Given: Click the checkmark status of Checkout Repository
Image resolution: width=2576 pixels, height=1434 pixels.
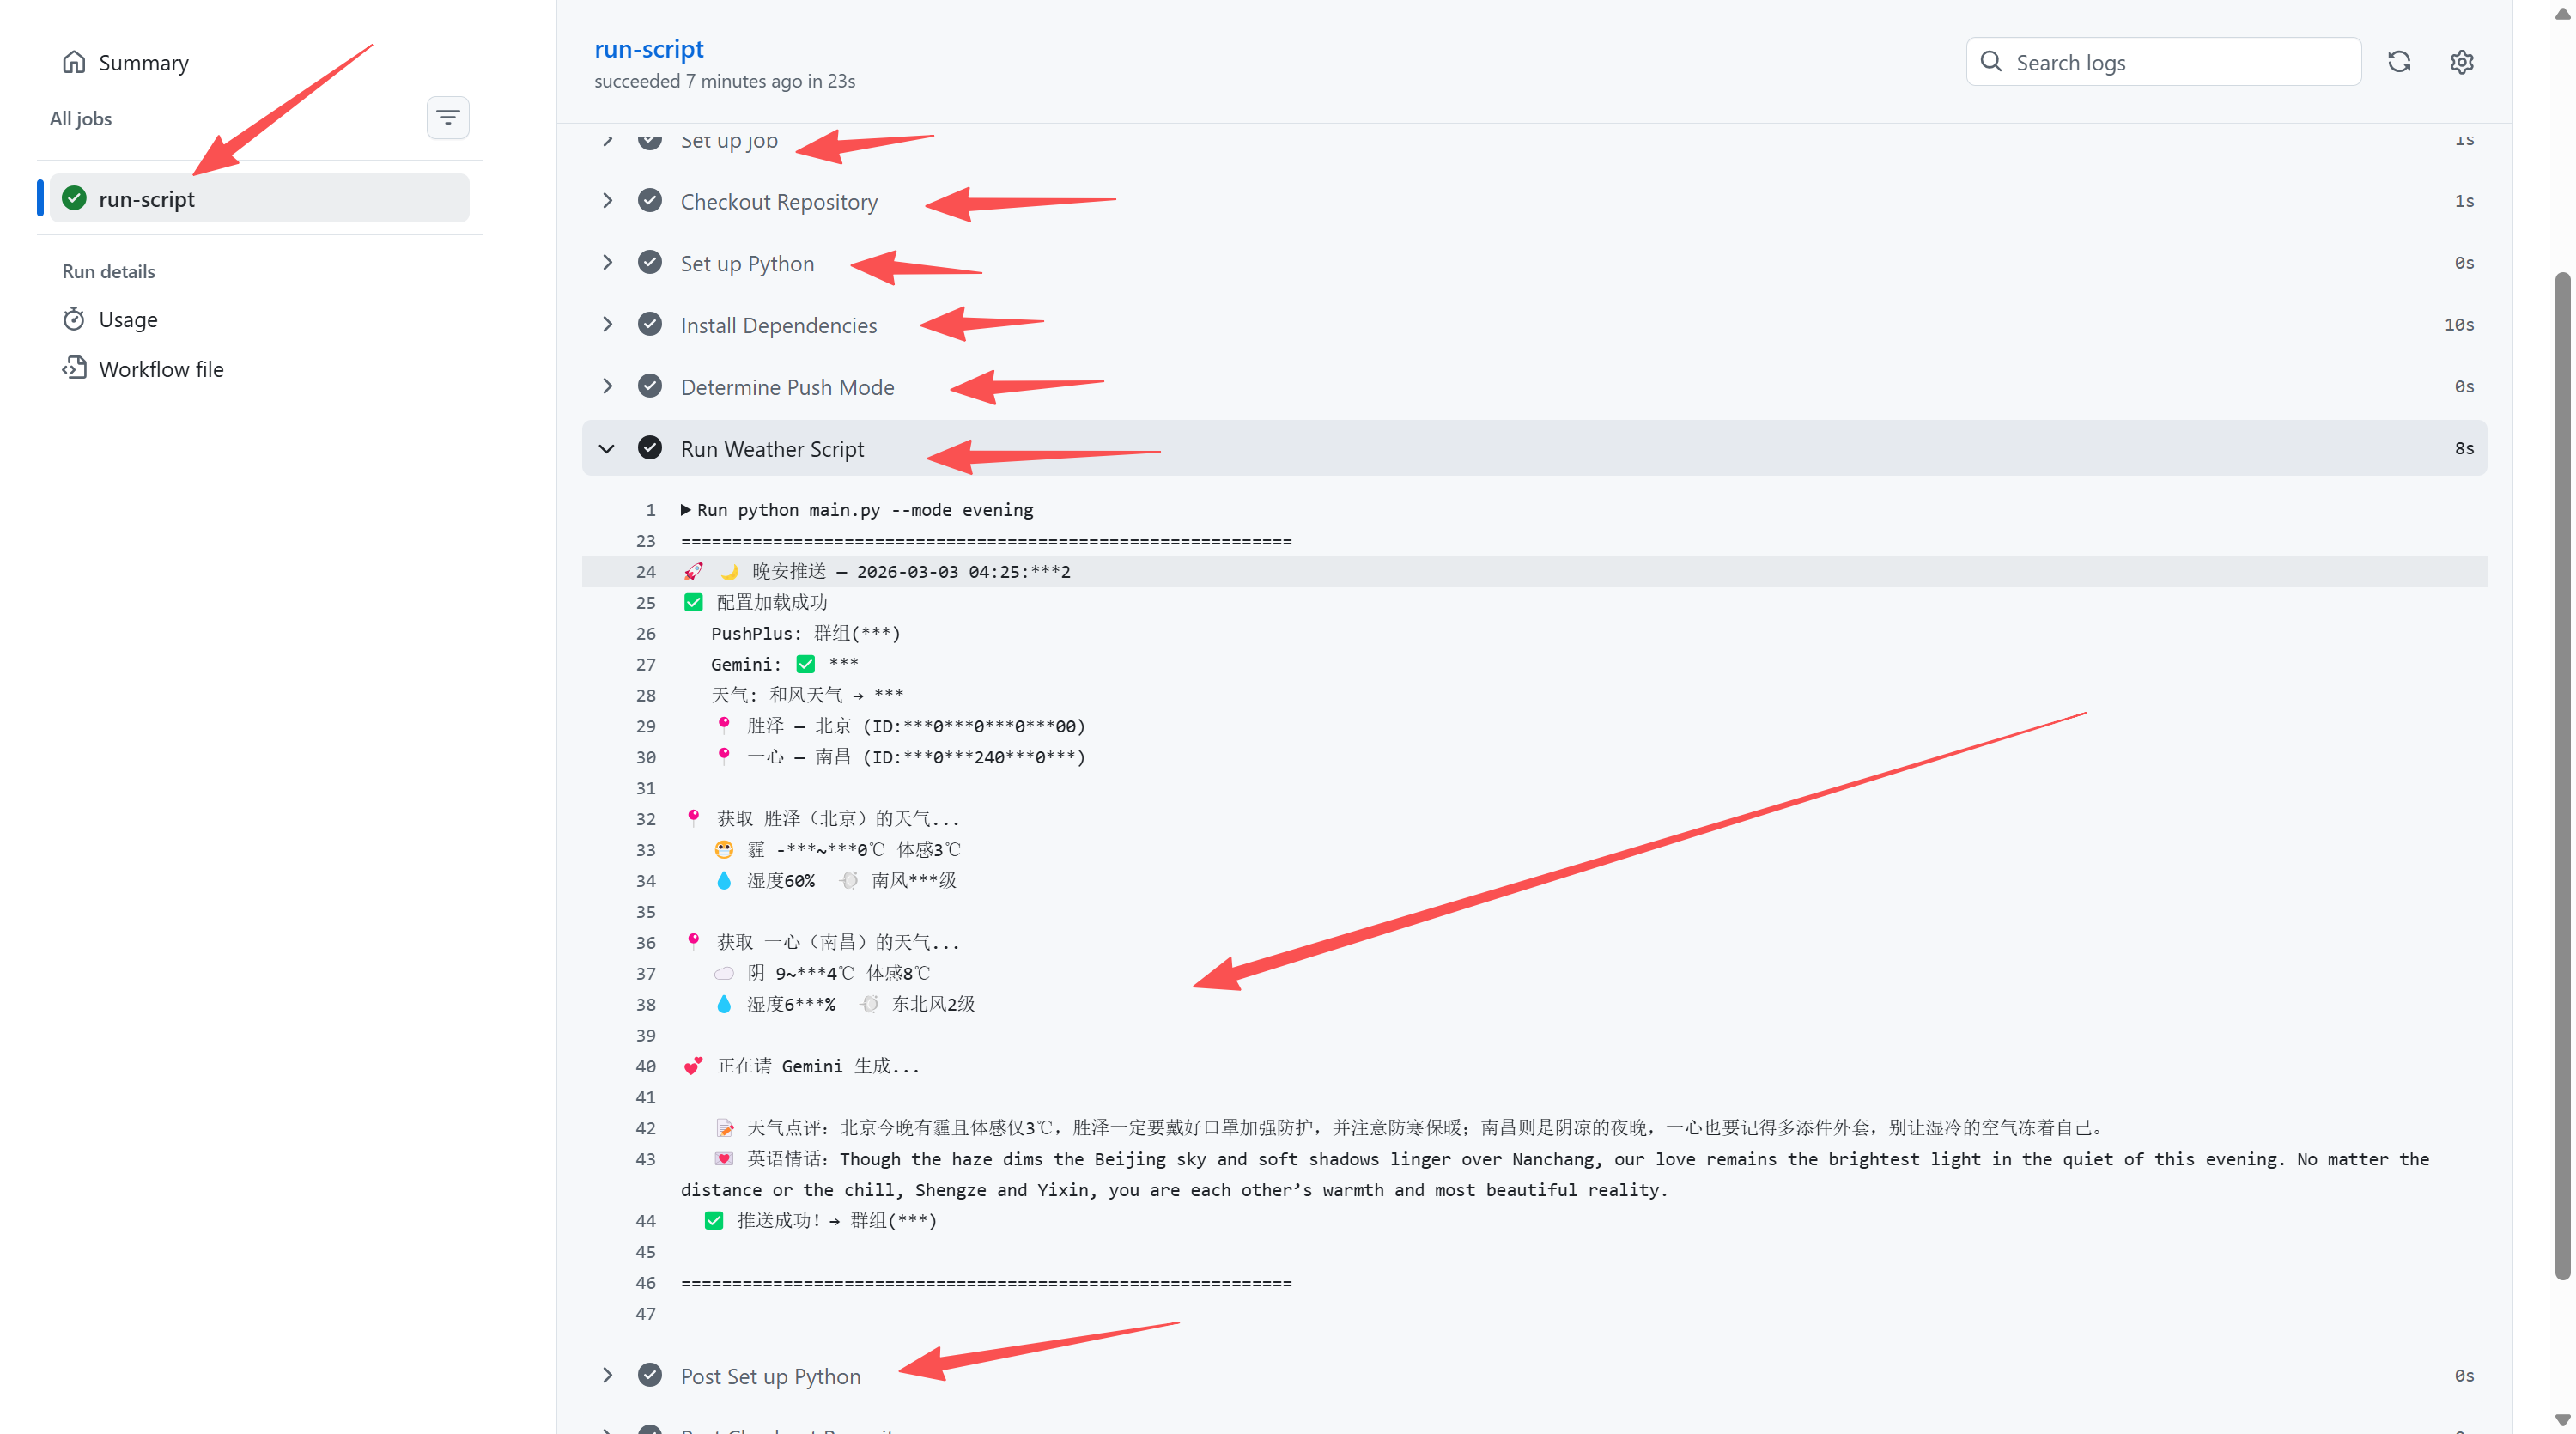Looking at the screenshot, I should [x=650, y=201].
